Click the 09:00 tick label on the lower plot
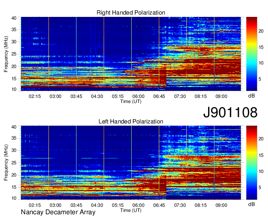The width and height of the screenshot is (268, 217). (221, 205)
